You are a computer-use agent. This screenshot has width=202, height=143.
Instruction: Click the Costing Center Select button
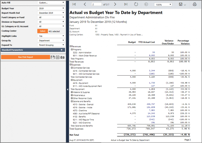[43, 31]
